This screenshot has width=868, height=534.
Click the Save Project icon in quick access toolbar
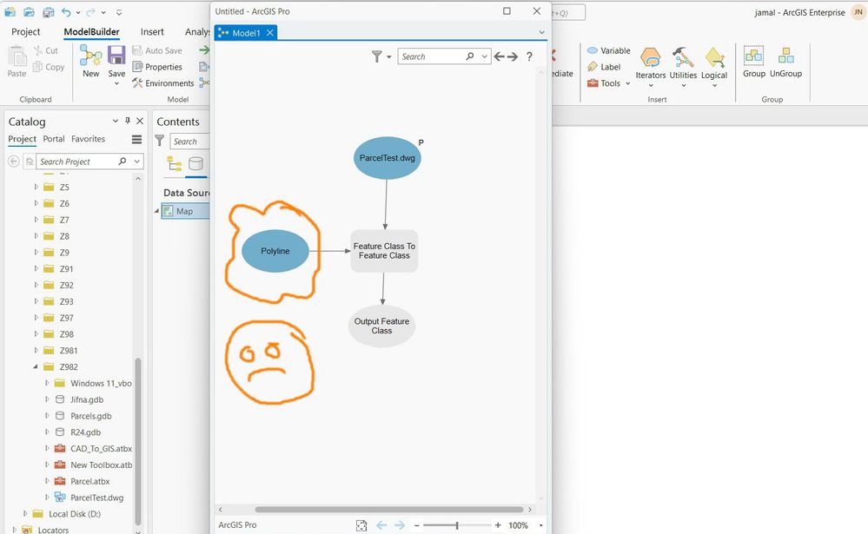tap(48, 11)
